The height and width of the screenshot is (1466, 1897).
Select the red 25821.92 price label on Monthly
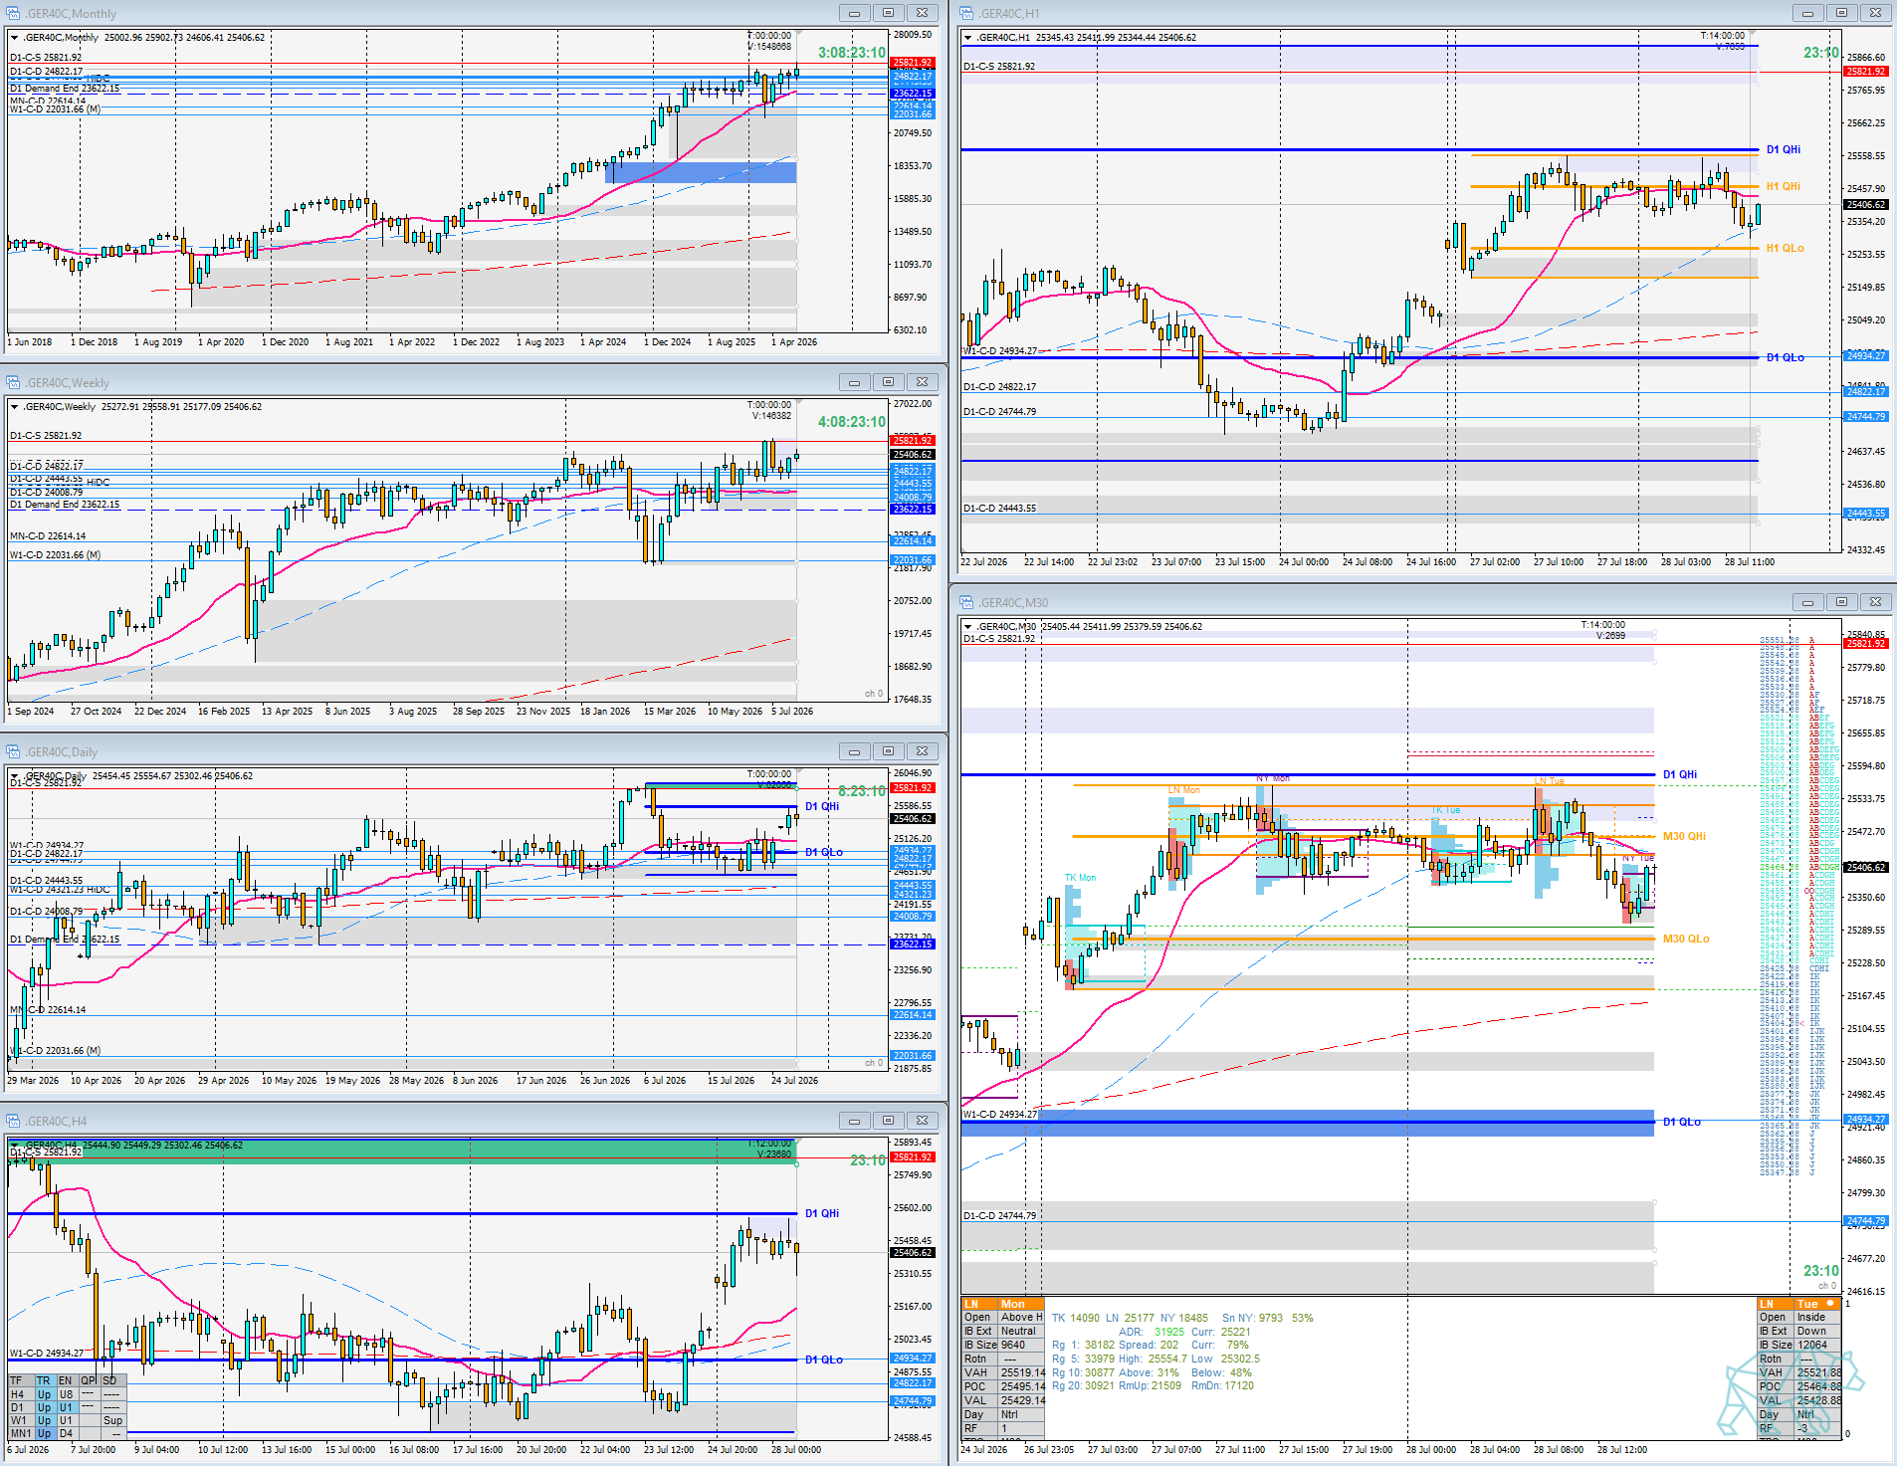(913, 63)
